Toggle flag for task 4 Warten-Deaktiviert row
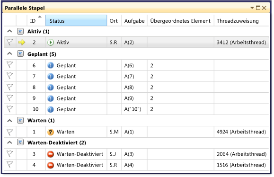Image resolution: width=274 pixels, height=177 pixels. point(10,165)
